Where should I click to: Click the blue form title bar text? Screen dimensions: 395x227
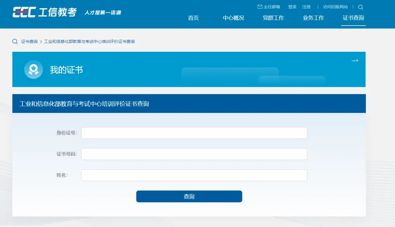pyautogui.click(x=84, y=104)
